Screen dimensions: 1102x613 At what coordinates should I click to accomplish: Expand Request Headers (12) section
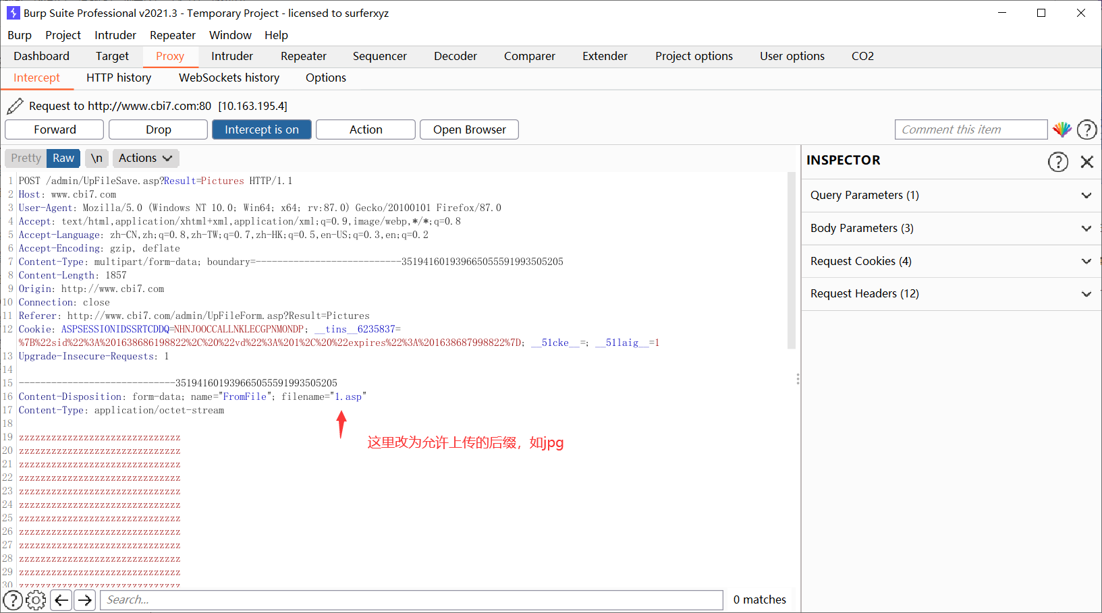pos(951,294)
